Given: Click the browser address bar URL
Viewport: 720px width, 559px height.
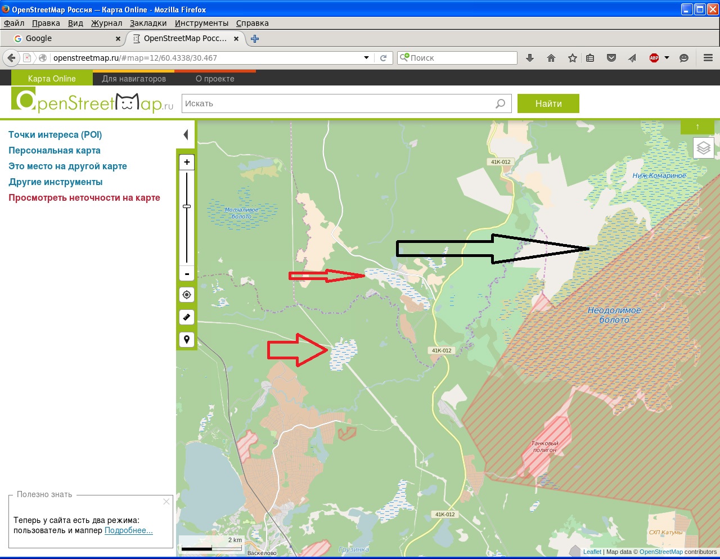Looking at the screenshot, I should pyautogui.click(x=206, y=58).
